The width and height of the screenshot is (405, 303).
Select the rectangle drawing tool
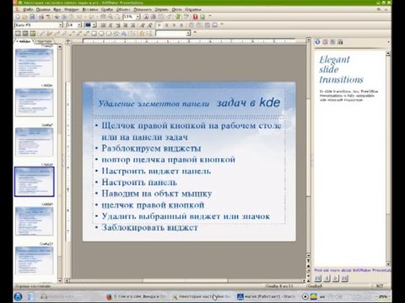click(94, 34)
